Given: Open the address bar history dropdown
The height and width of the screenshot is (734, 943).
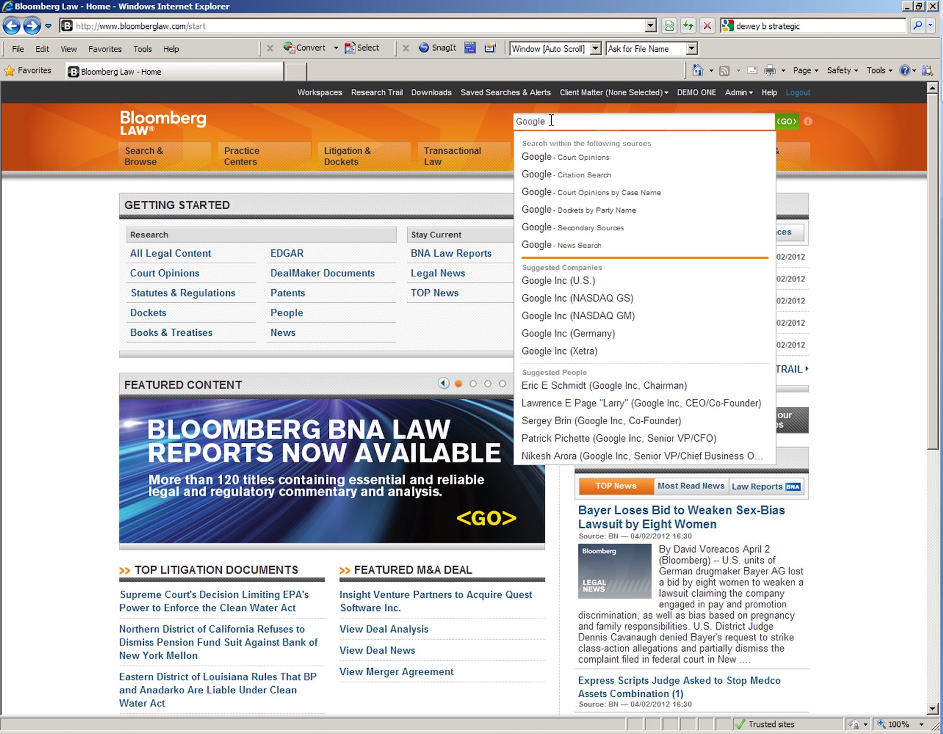Looking at the screenshot, I should [651, 26].
